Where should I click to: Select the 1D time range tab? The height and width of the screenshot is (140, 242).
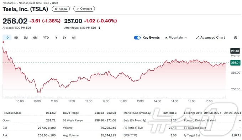coord(7,38)
